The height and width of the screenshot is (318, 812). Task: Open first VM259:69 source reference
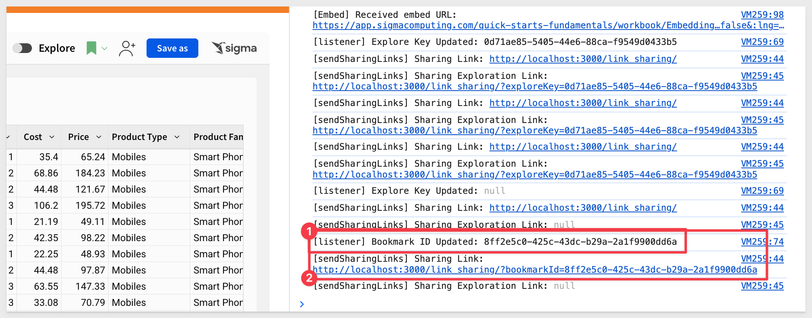click(762, 42)
